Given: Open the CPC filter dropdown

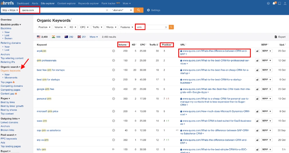Looking at the screenshot, I should (84, 27).
